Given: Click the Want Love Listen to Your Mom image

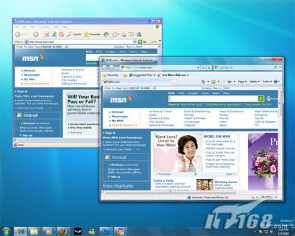Looking at the screenshot, I should click(x=178, y=153).
